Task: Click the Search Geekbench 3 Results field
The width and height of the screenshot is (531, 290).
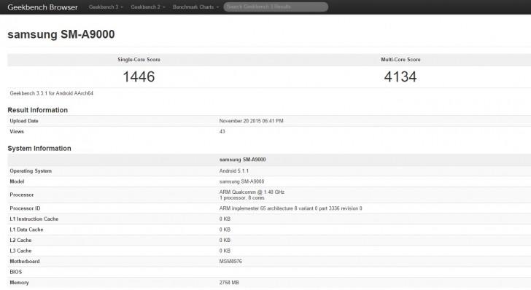Action: 276,7
